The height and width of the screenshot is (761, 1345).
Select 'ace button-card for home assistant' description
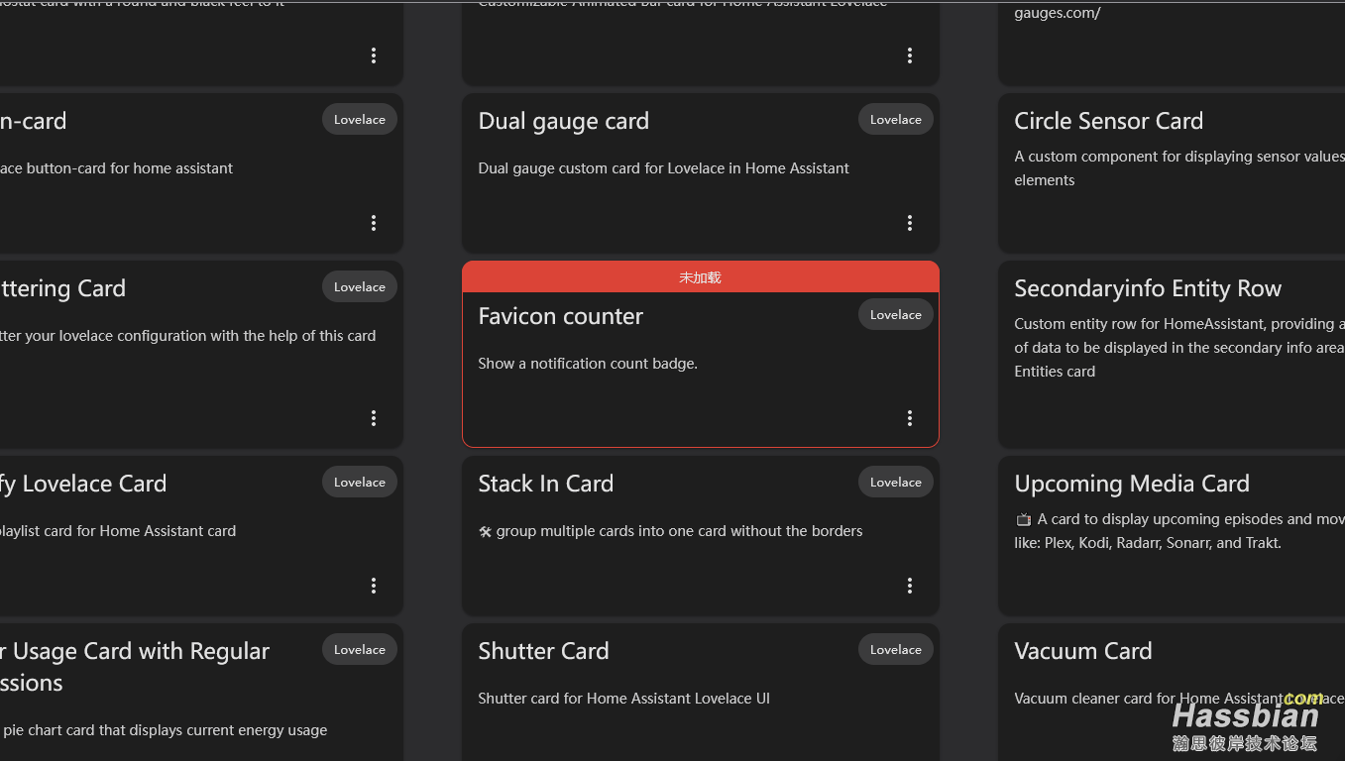[117, 168]
